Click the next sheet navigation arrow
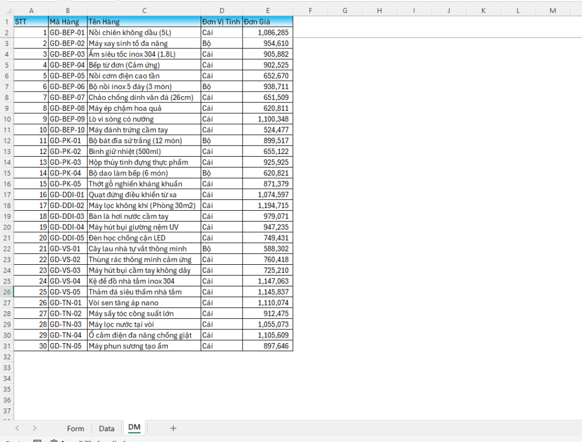The height and width of the screenshot is (442, 582). [35, 428]
